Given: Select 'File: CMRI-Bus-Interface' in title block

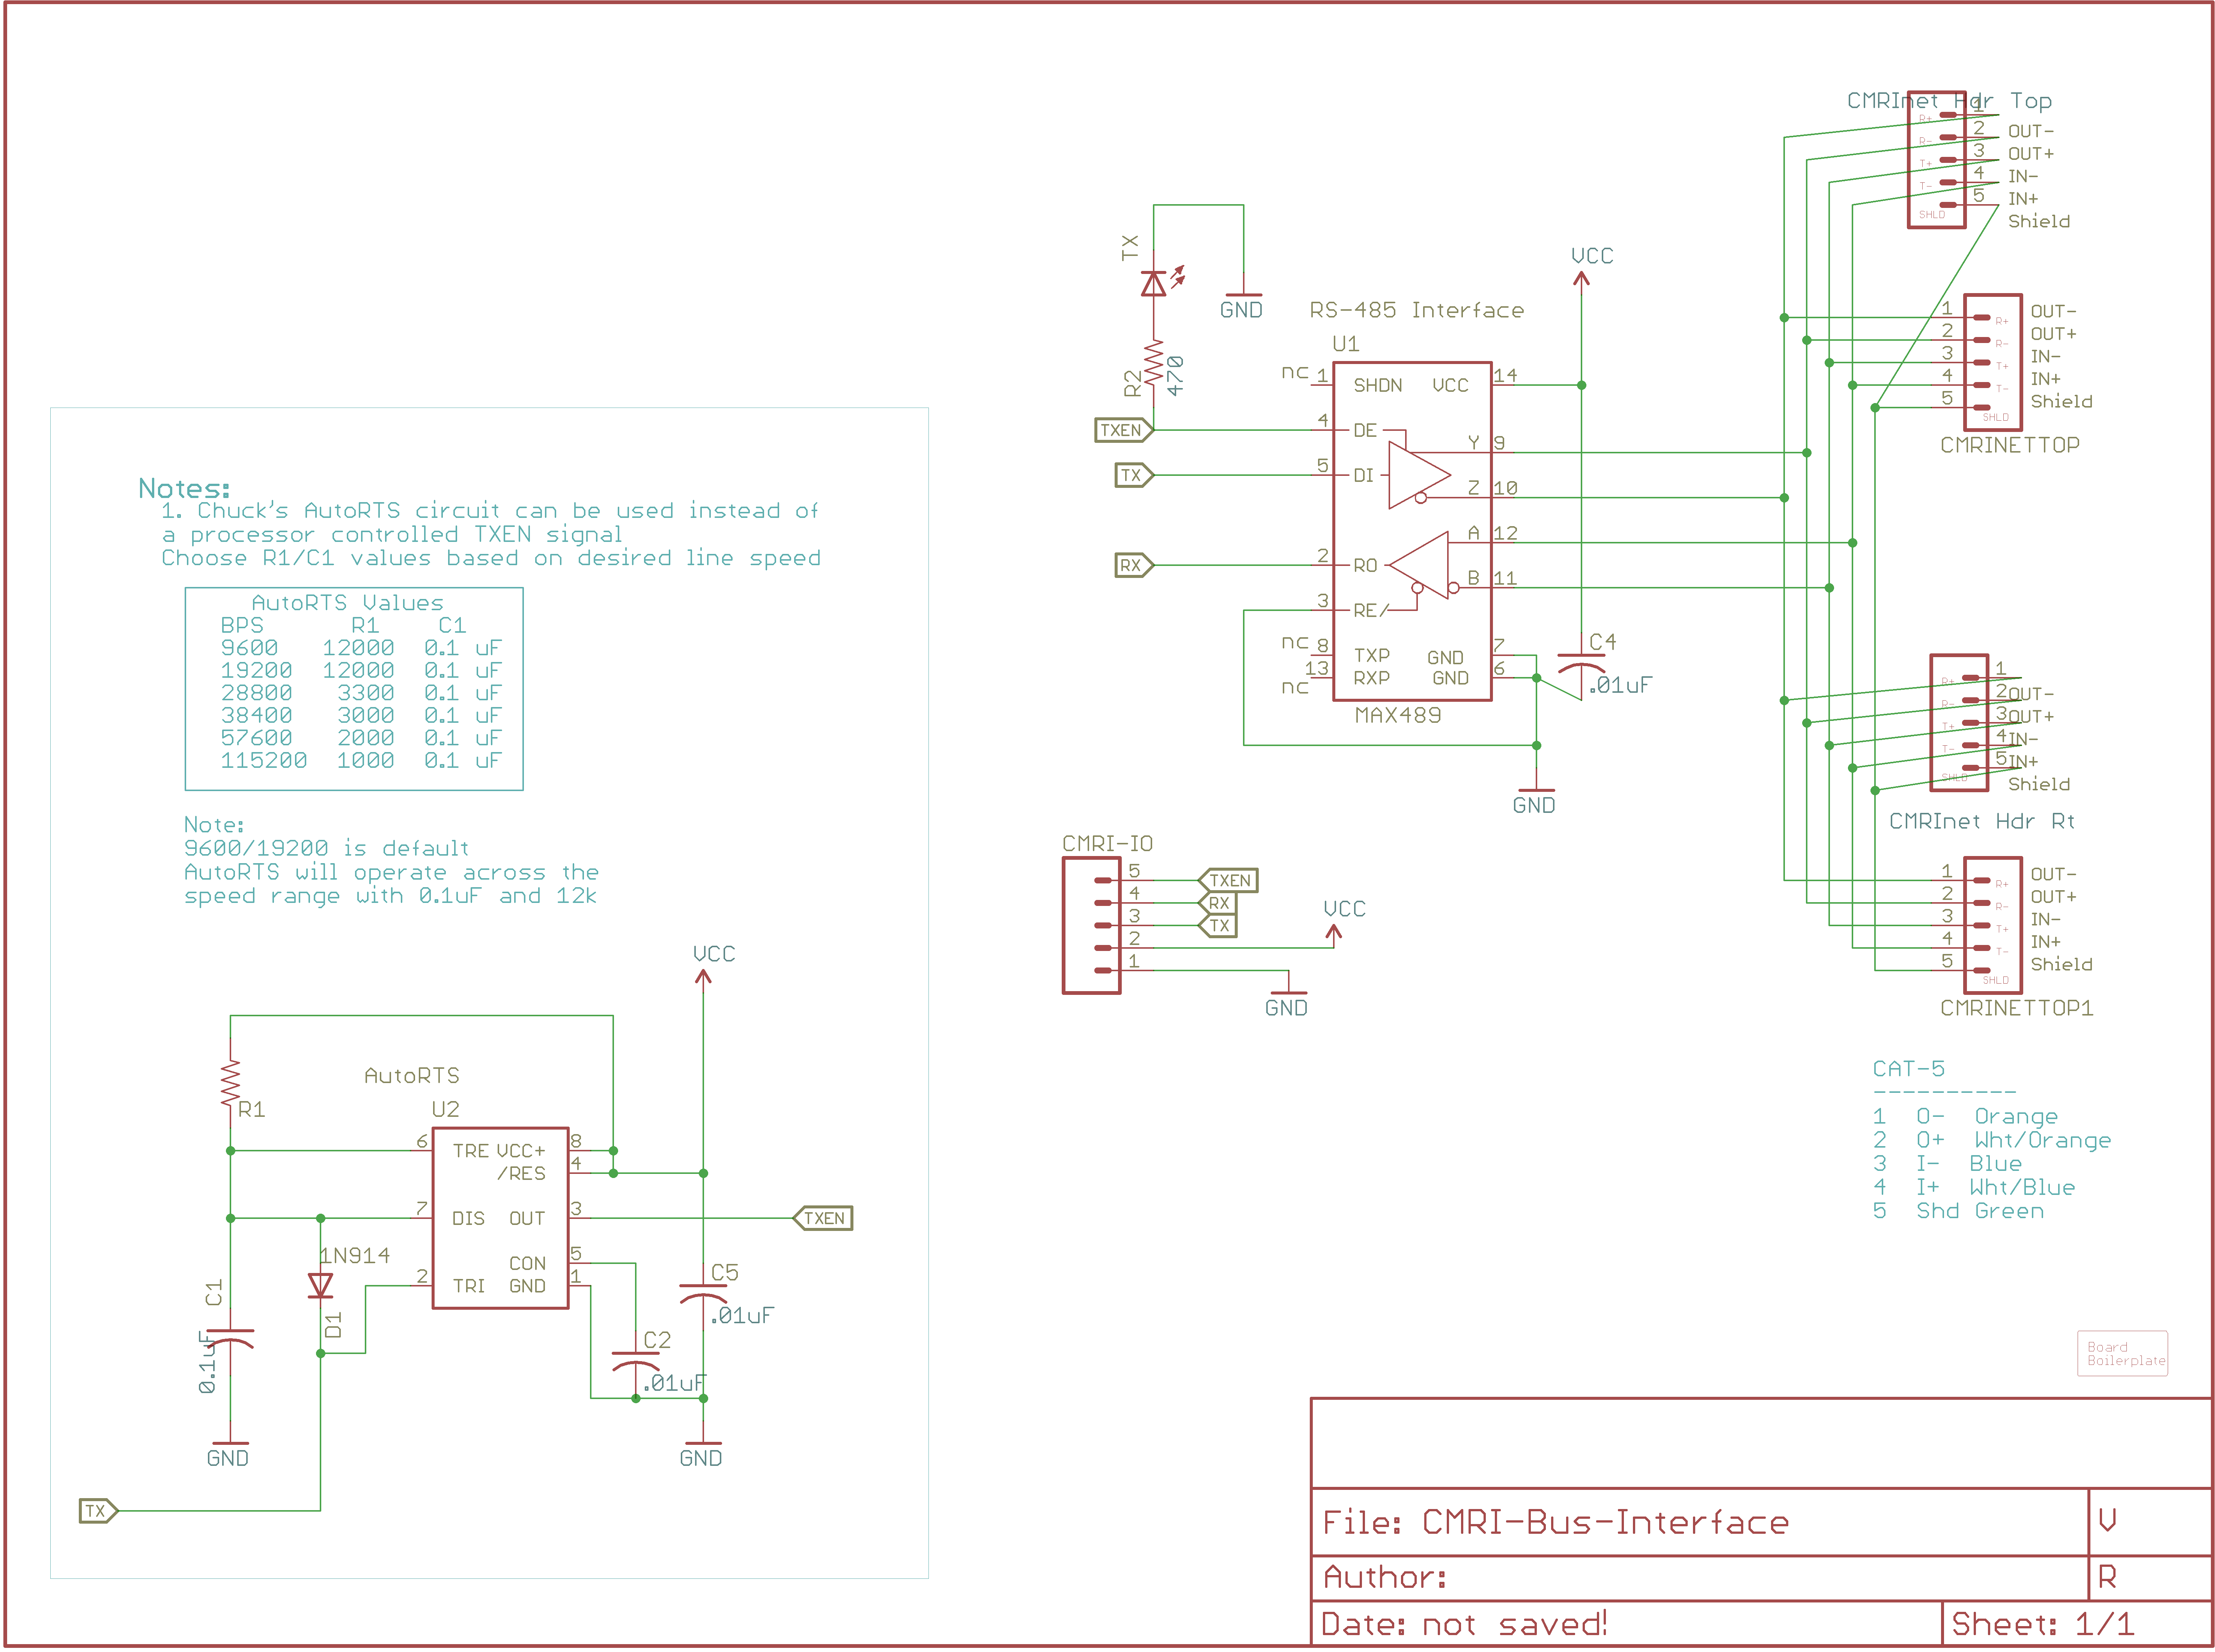Looking at the screenshot, I should (1556, 1523).
